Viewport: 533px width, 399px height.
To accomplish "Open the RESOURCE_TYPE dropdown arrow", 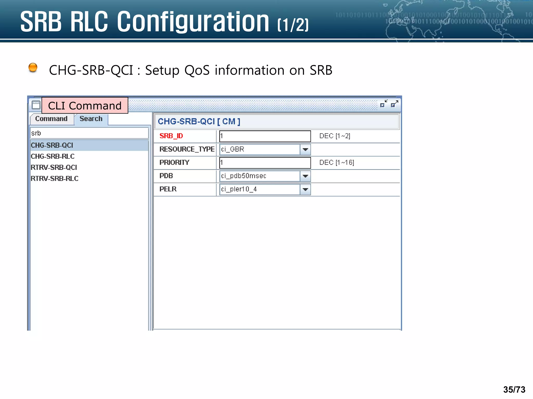I will tap(306, 150).
